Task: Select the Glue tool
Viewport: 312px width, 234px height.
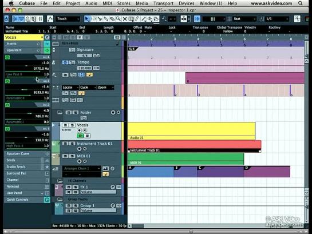Action: pyautogui.click(x=106, y=19)
